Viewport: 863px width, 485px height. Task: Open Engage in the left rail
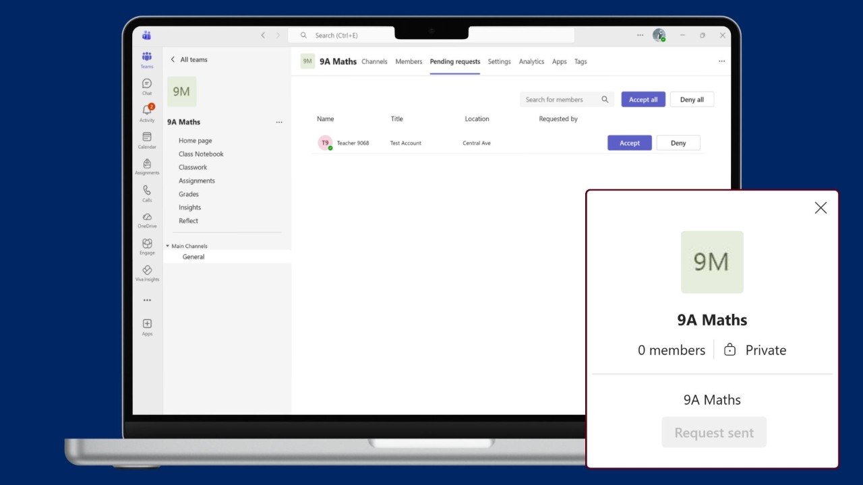coord(146,247)
